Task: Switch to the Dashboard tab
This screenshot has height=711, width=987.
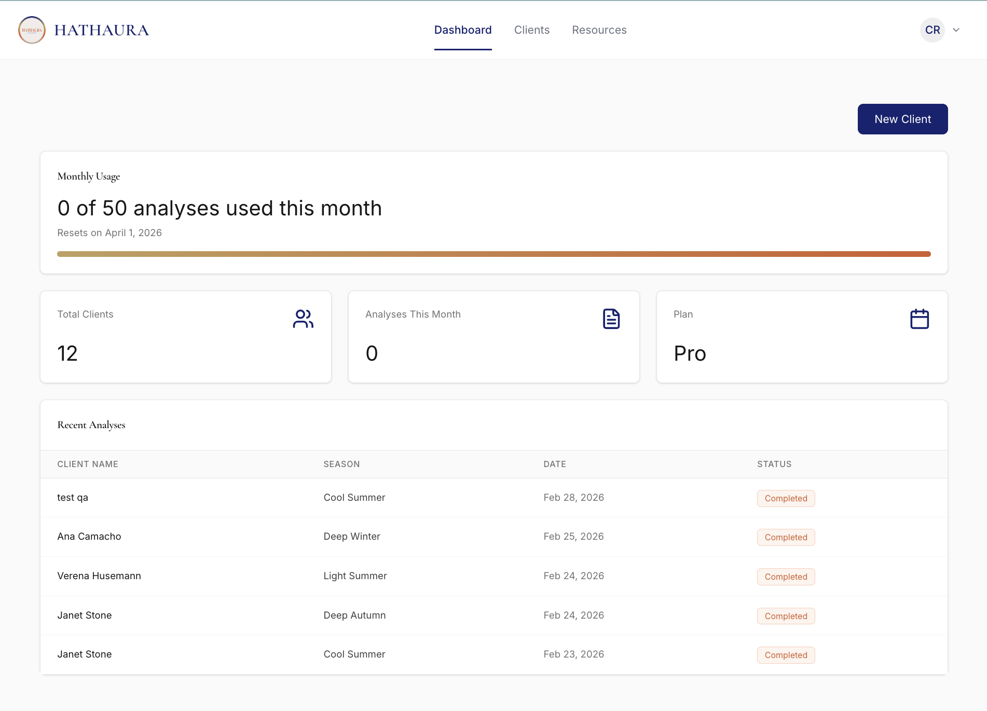Action: coord(462,30)
